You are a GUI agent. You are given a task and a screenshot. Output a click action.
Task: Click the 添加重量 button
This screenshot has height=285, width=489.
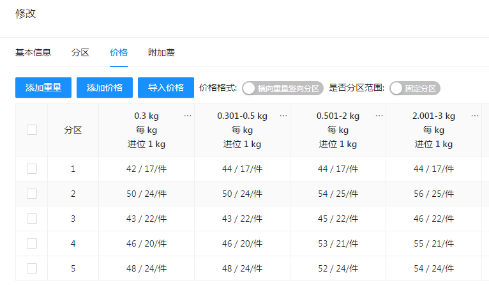[43, 88]
